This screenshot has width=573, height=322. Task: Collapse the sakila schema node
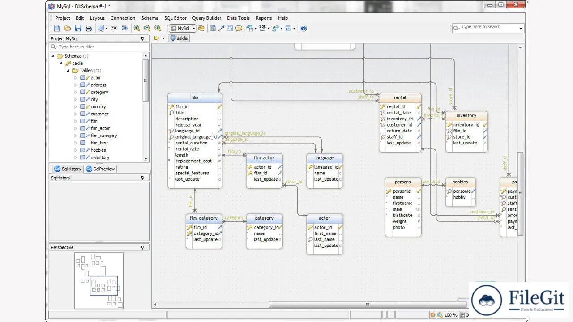61,64
